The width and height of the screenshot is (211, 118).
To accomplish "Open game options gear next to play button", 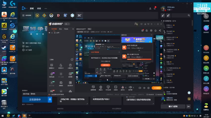I will [50, 100].
